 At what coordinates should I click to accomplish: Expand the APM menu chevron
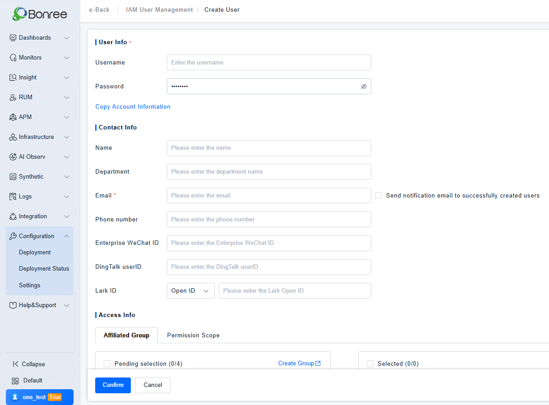pos(67,117)
